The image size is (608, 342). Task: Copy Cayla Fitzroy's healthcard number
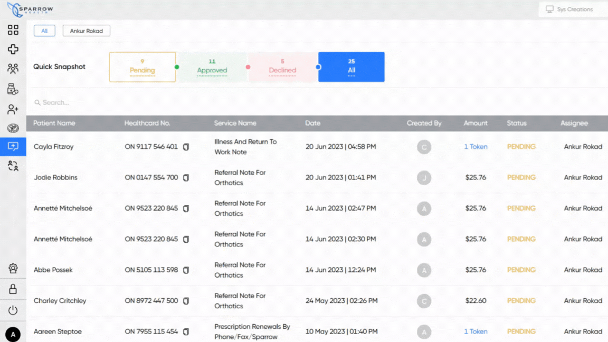click(186, 147)
